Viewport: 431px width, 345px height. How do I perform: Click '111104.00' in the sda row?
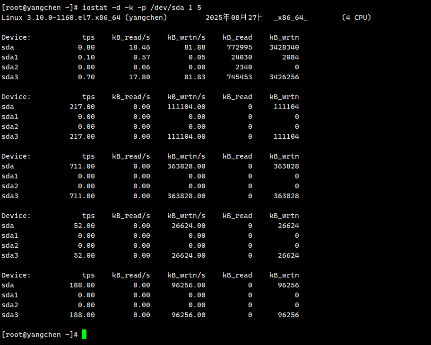click(186, 107)
